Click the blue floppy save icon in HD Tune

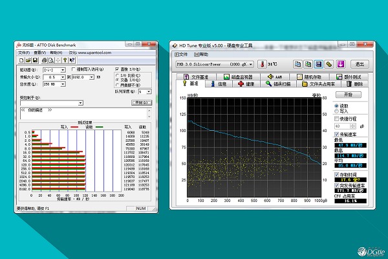pyautogui.click(x=318, y=64)
